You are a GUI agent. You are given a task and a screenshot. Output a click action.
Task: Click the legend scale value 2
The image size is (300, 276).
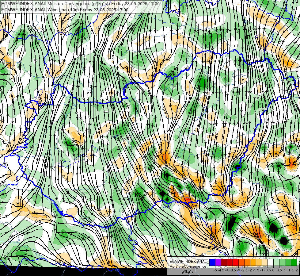click(297, 270)
